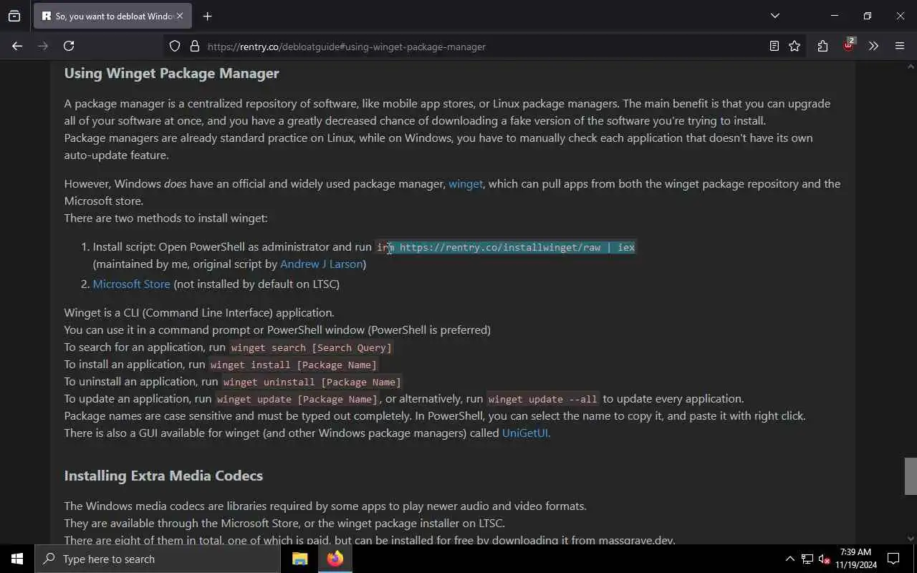Open the uBlock Origin extension icon
Screen dimensions: 917x573
click(848, 46)
